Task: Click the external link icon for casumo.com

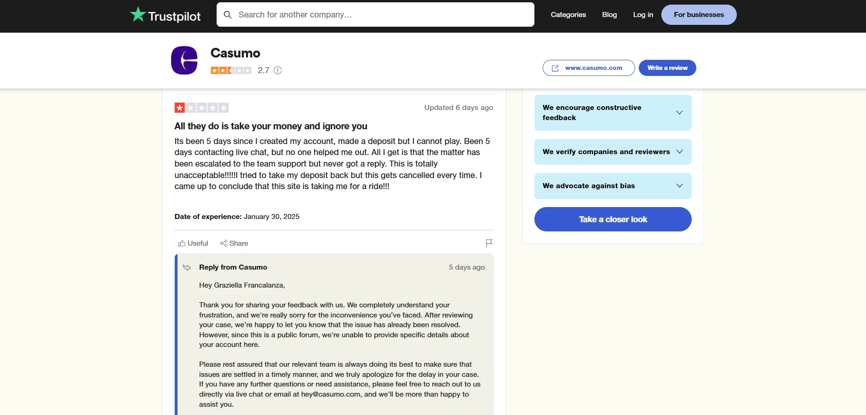Action: [555, 68]
